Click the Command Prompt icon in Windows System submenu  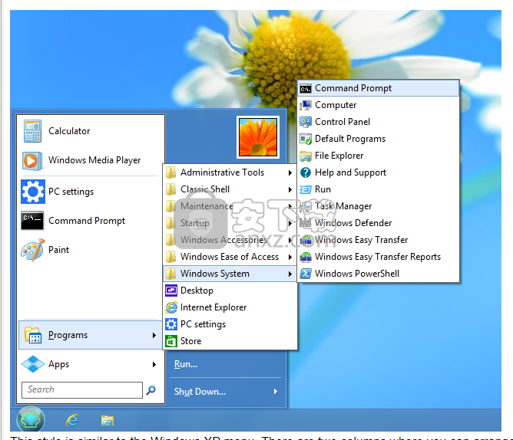pyautogui.click(x=306, y=89)
